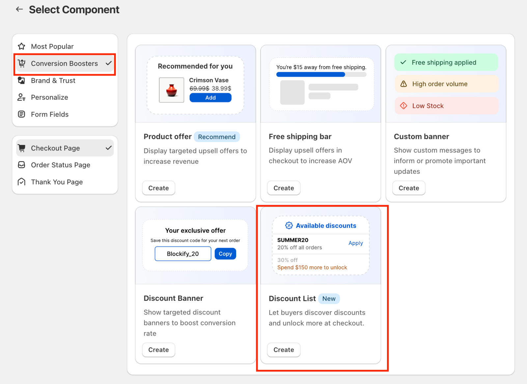Viewport: 527px width, 384px height.
Task: Click the Select Component heading
Action: [x=74, y=10]
